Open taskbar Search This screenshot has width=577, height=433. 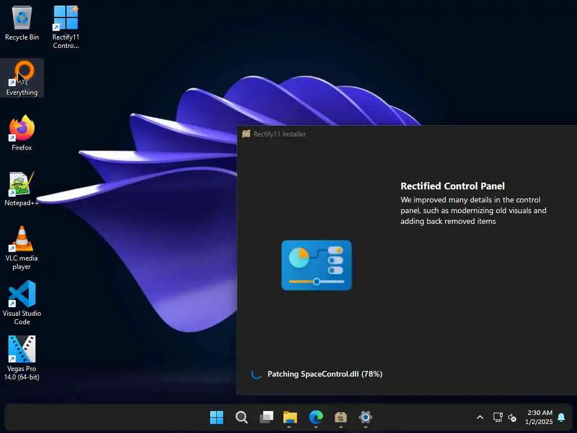coord(241,418)
